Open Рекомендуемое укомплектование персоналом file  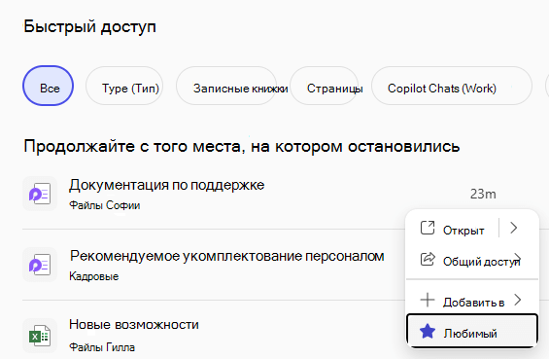[x=226, y=256]
